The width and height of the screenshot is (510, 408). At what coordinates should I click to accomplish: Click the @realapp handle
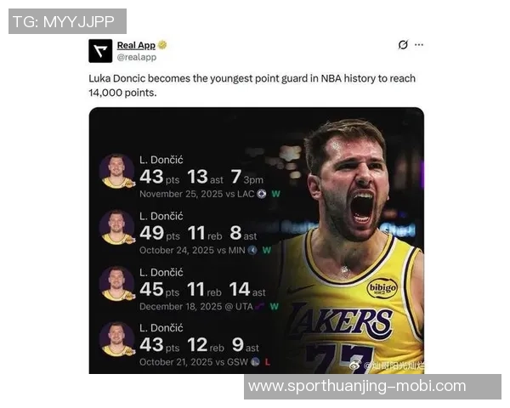pos(137,57)
